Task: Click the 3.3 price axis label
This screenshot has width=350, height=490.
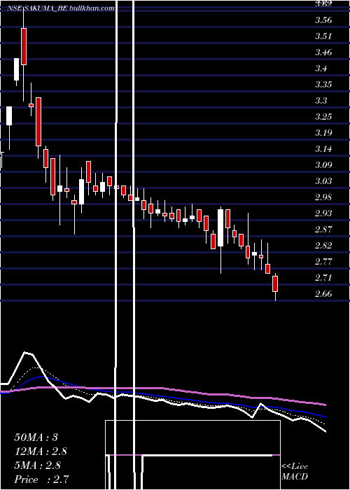Action: (321, 101)
